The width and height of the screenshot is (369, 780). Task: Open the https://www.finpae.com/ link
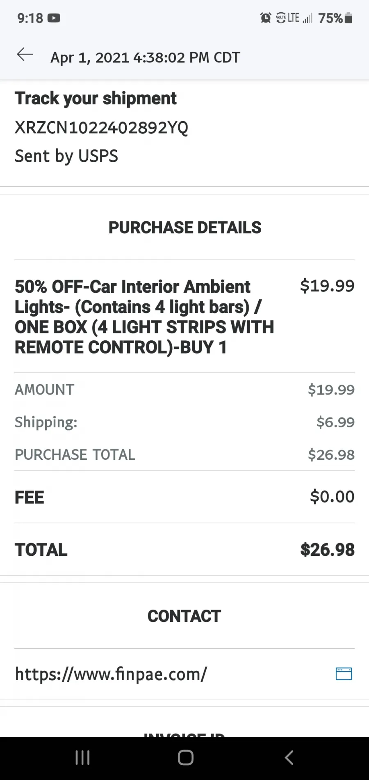click(111, 674)
